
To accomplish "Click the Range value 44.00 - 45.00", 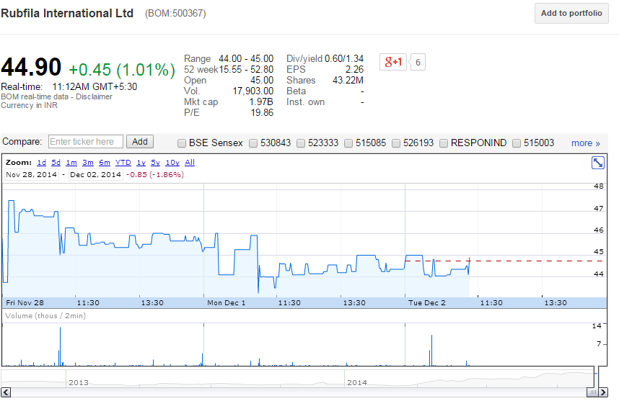I will coord(246,59).
